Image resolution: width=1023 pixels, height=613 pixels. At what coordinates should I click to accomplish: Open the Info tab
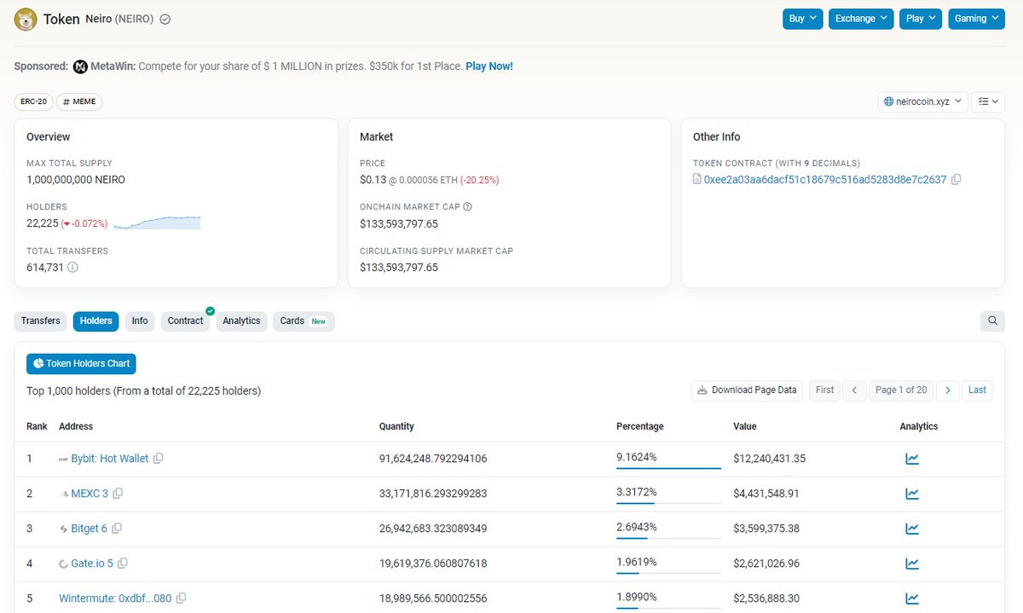(x=140, y=321)
